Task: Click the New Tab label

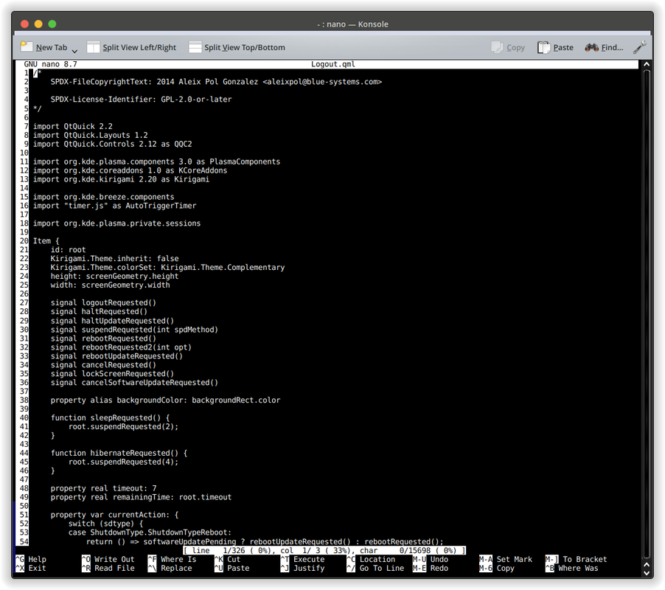Action: (52, 47)
